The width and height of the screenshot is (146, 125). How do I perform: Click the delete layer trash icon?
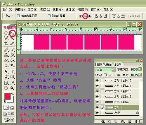pyautogui.click(x=136, y=121)
